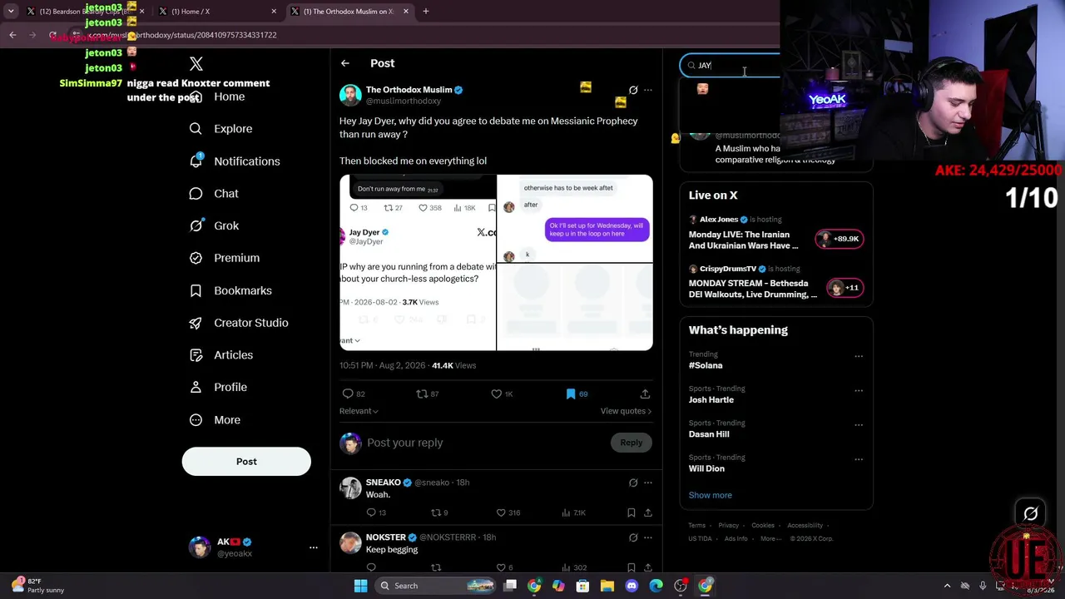The image size is (1065, 599).
Task: Go back using the Post header arrow
Action: point(345,63)
